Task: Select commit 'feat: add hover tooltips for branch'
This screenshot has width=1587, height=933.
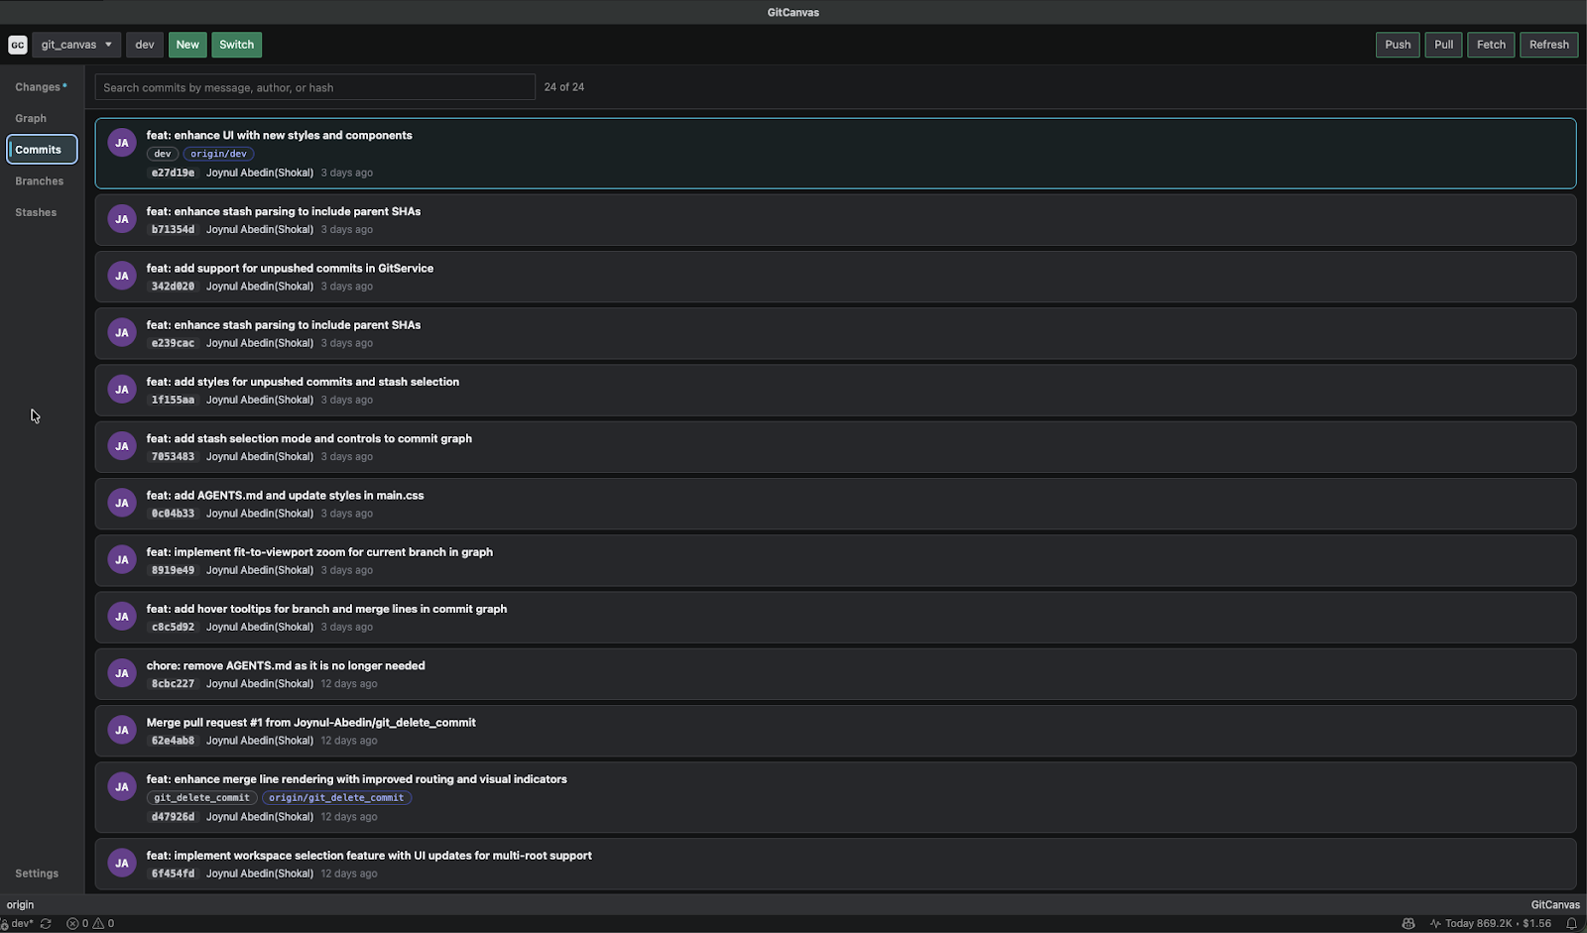Action: [x=835, y=617]
